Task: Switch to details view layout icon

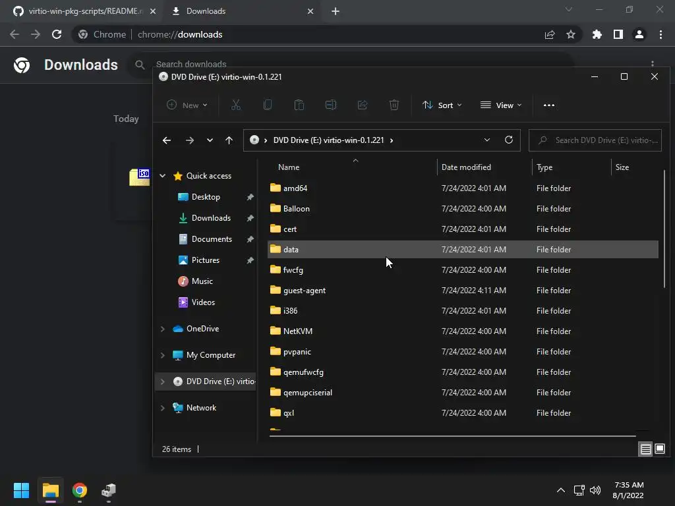Action: (x=646, y=449)
